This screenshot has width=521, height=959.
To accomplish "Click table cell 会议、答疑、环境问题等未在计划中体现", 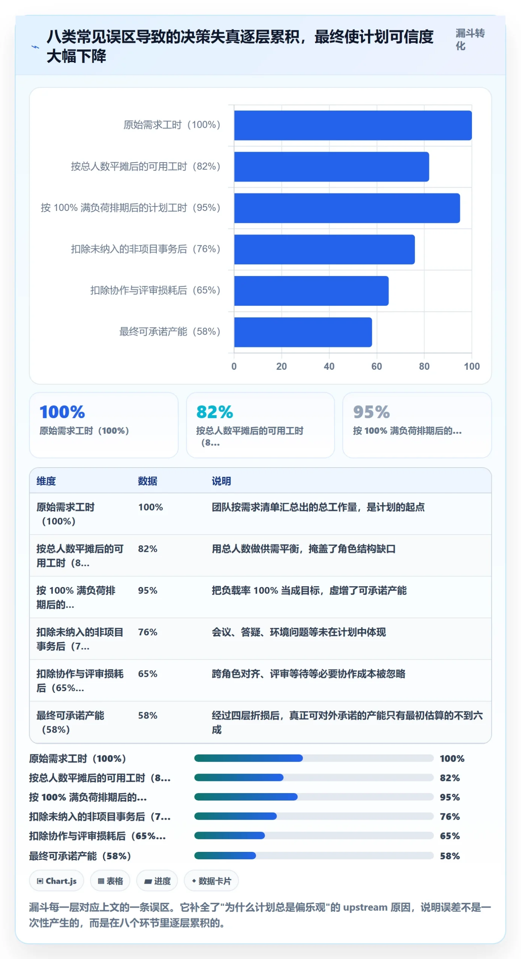I will click(299, 632).
